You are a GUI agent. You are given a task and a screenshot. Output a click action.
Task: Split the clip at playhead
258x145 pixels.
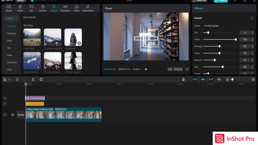pyautogui.click(x=33, y=79)
